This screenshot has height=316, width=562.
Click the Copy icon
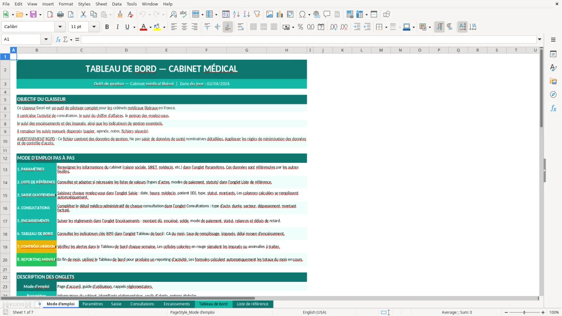(x=93, y=15)
